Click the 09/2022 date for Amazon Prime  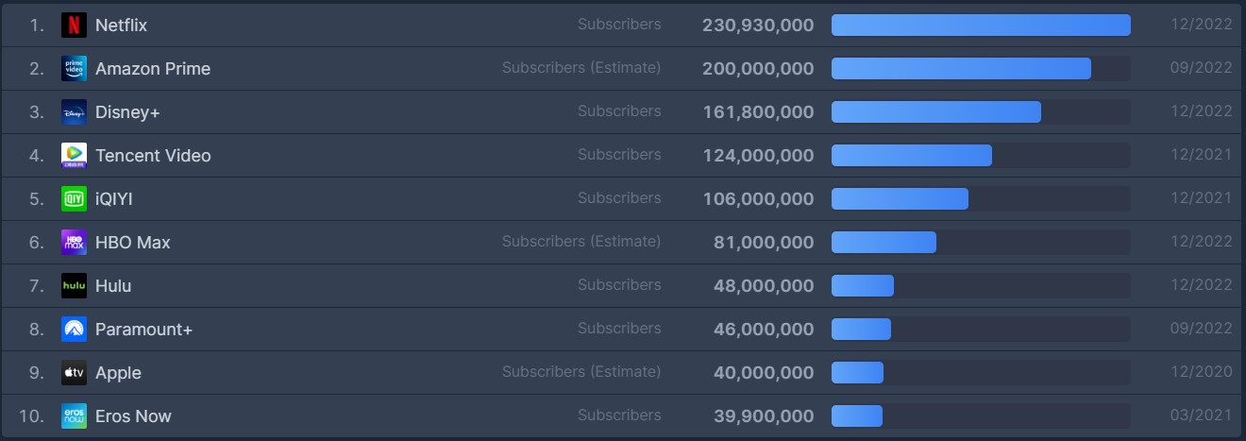[x=1201, y=68]
